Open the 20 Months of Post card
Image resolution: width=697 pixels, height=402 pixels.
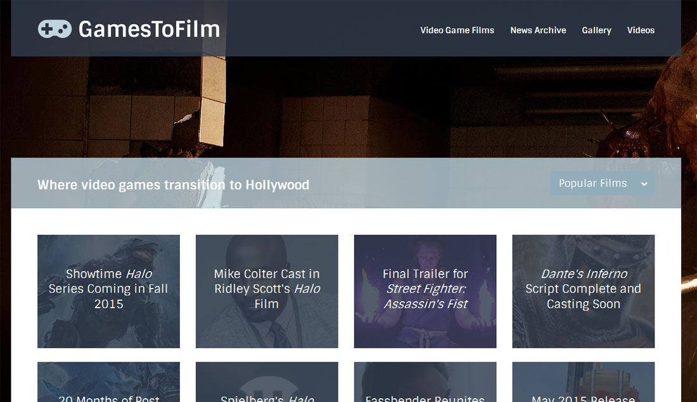pyautogui.click(x=108, y=382)
